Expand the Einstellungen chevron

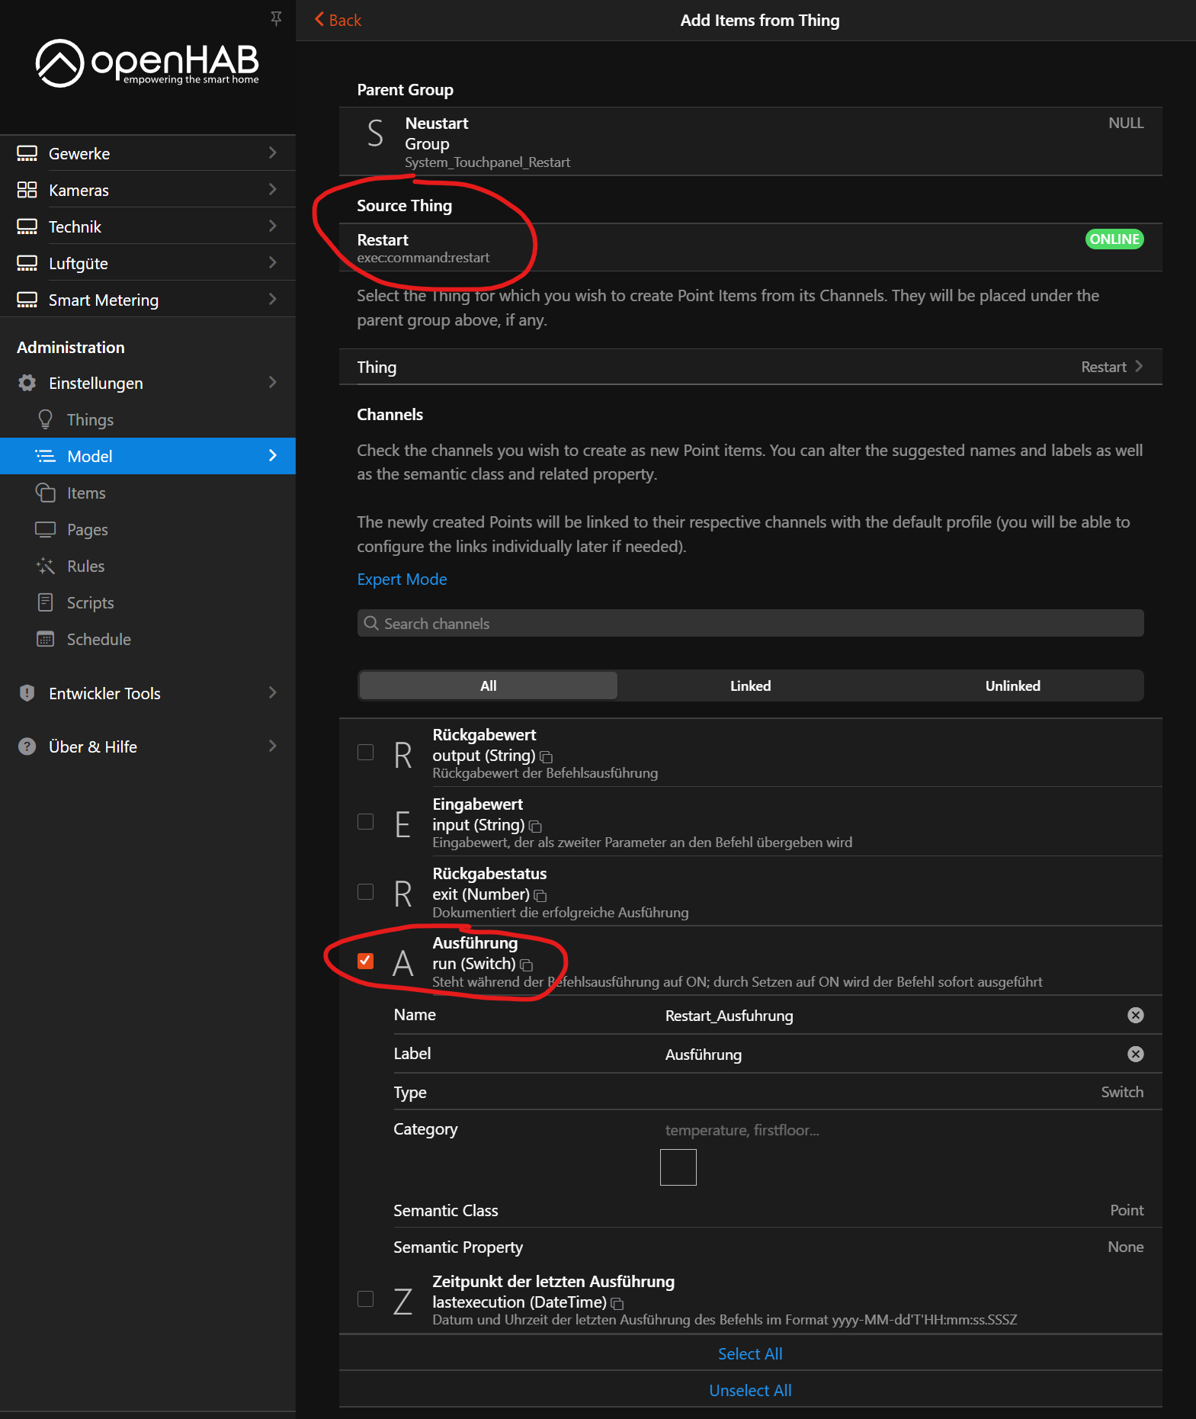pos(272,382)
